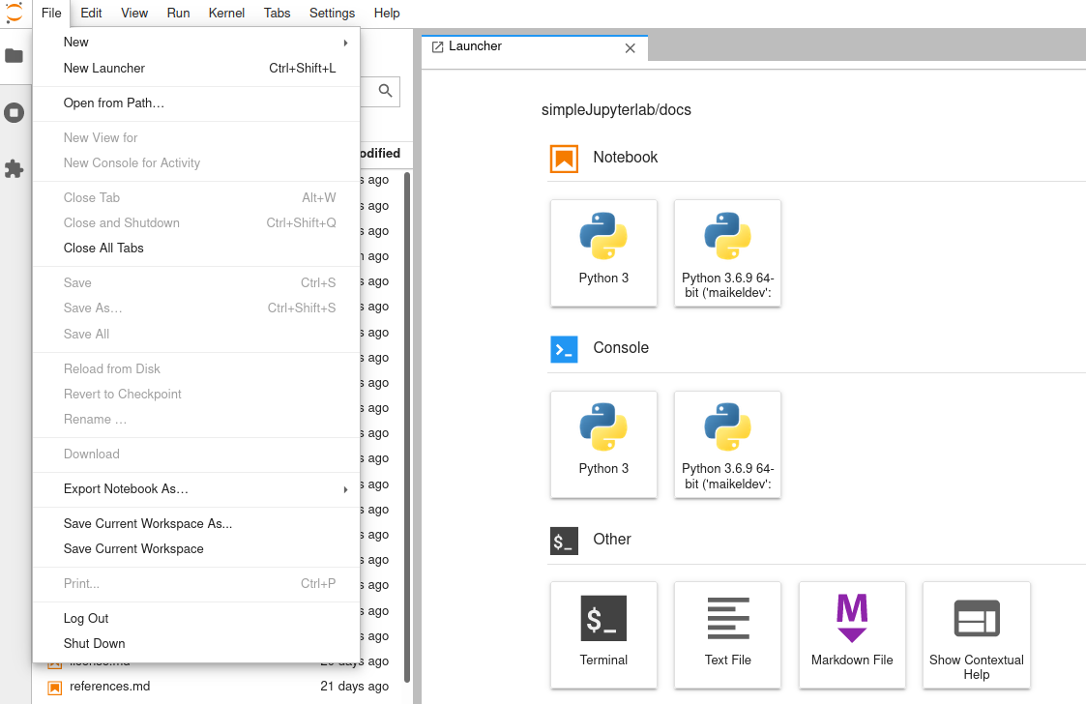The image size is (1086, 704).
Task: Select New Launcher from File menu
Action: tap(196, 69)
